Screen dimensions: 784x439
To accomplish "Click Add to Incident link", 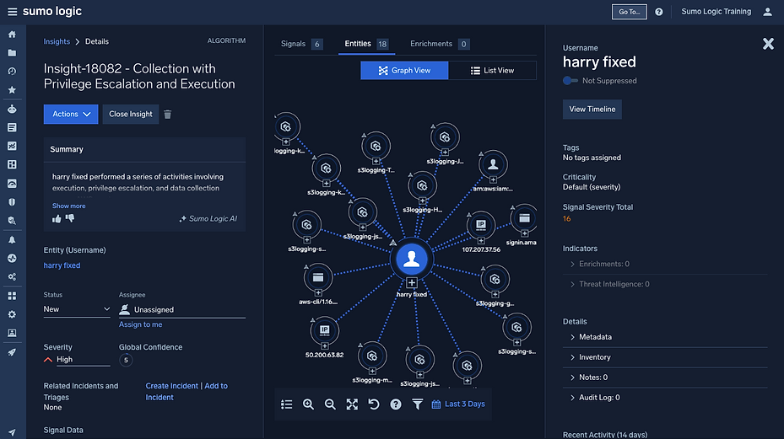I will [187, 392].
